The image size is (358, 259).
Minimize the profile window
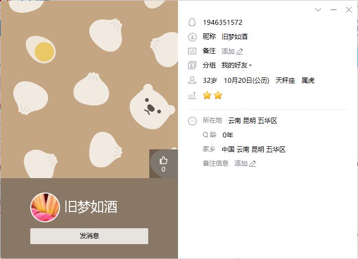click(x=334, y=9)
